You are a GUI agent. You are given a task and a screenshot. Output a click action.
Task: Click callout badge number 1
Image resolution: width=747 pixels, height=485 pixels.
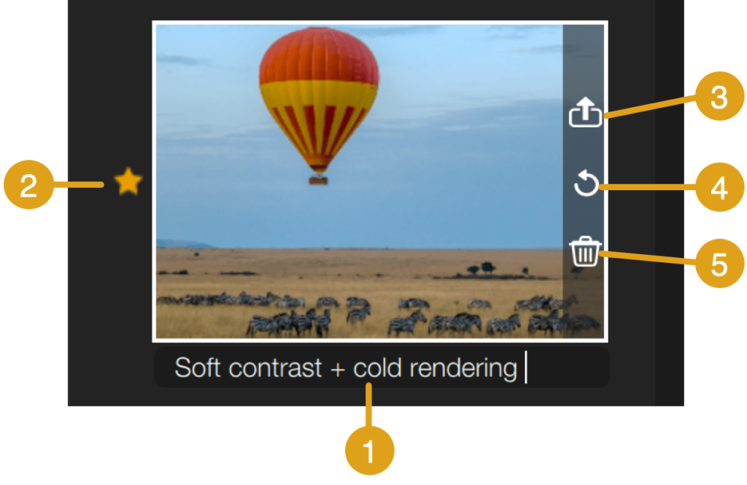[369, 450]
